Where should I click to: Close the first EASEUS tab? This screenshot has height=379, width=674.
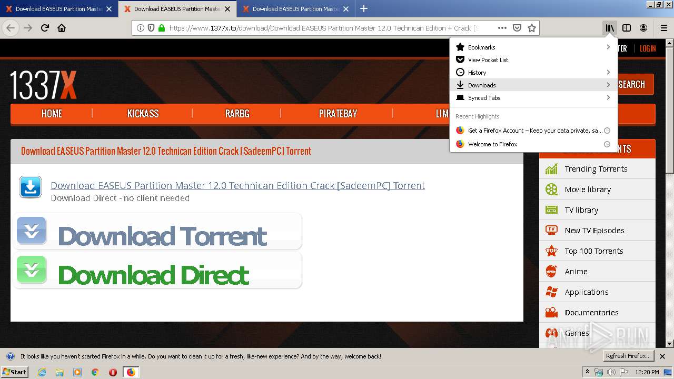click(109, 9)
